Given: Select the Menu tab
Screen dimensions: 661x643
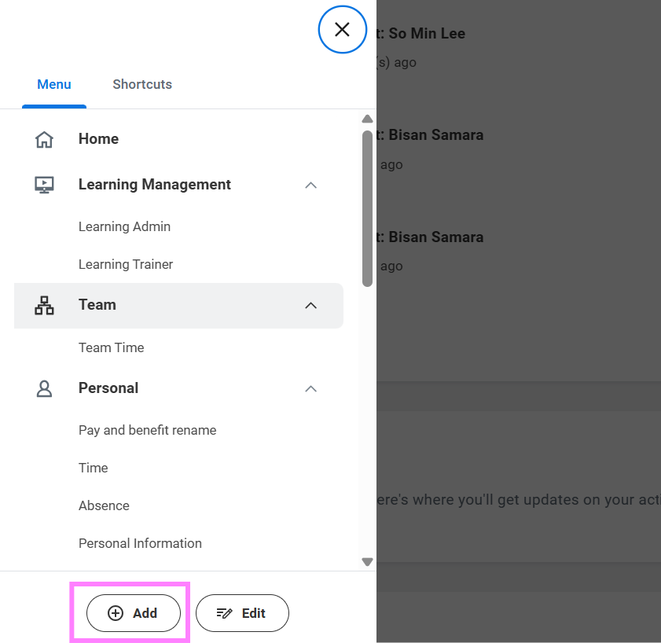Looking at the screenshot, I should (x=53, y=84).
